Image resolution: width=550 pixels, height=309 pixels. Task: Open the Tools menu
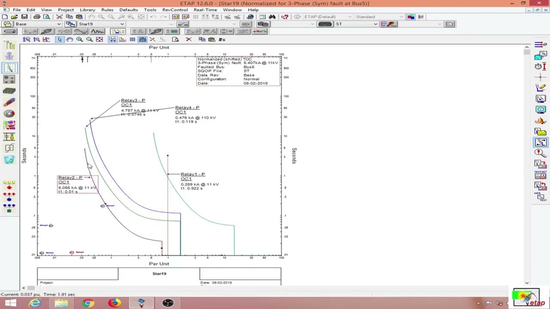click(150, 9)
